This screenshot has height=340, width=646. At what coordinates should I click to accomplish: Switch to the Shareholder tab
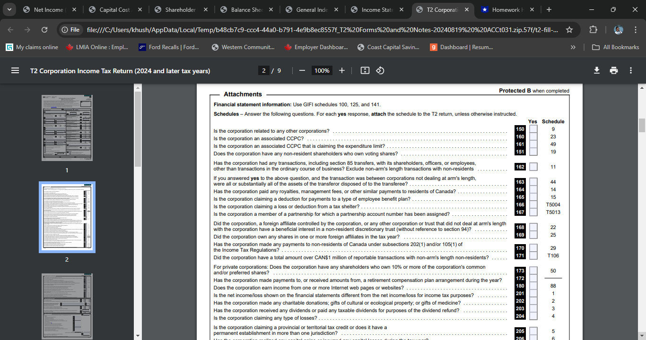coord(180,9)
